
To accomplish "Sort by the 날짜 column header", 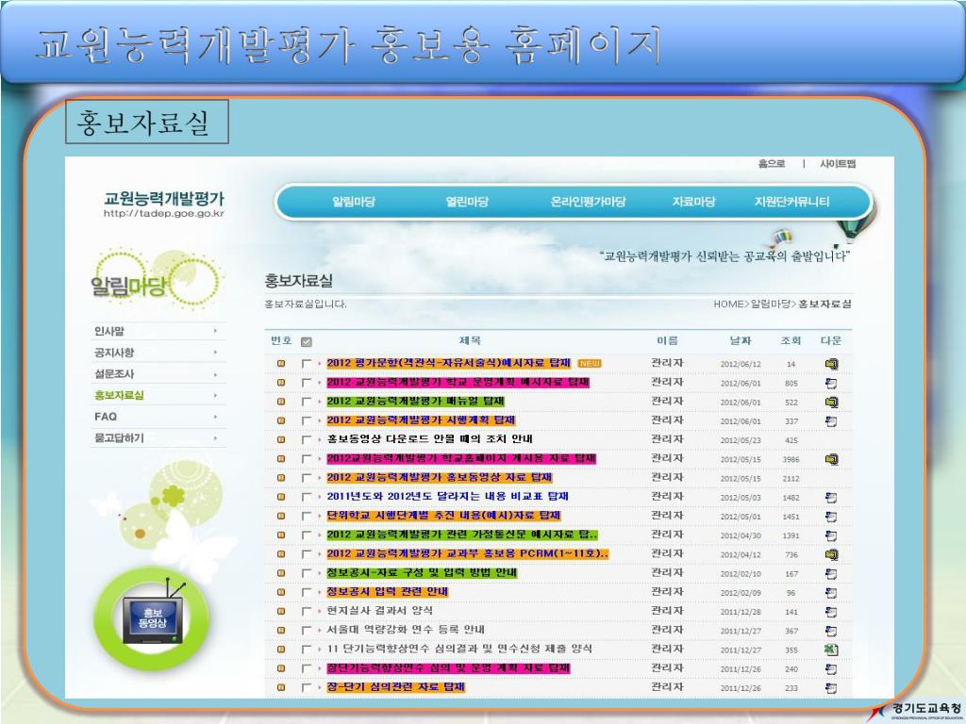I will coord(741,340).
